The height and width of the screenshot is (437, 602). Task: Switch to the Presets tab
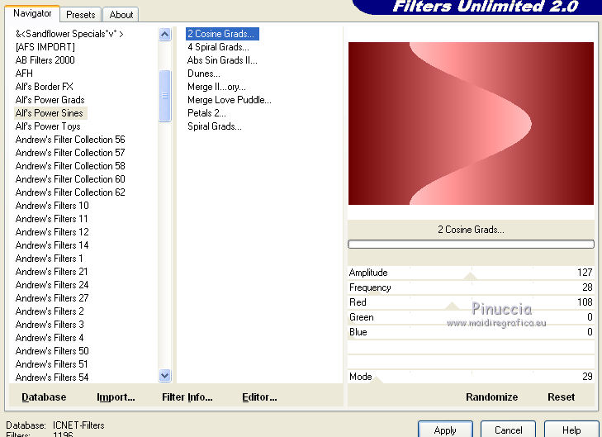pyautogui.click(x=81, y=15)
